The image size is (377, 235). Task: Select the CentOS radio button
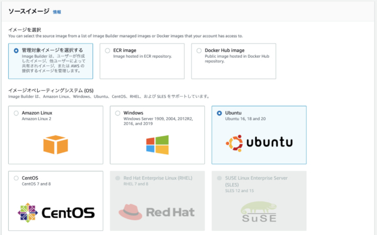click(16, 178)
